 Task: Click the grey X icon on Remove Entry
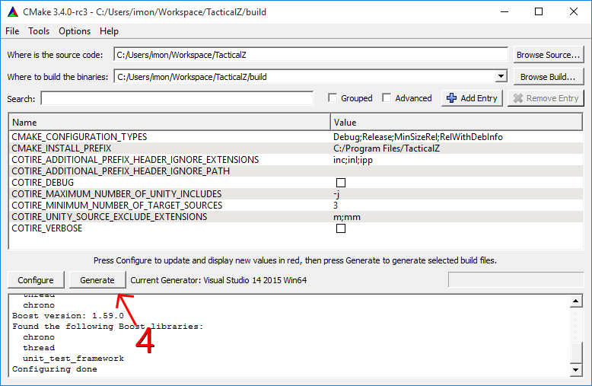click(x=518, y=98)
